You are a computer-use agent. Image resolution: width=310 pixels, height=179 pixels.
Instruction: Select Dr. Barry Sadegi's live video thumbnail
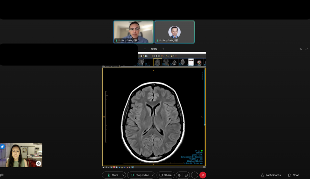133,32
